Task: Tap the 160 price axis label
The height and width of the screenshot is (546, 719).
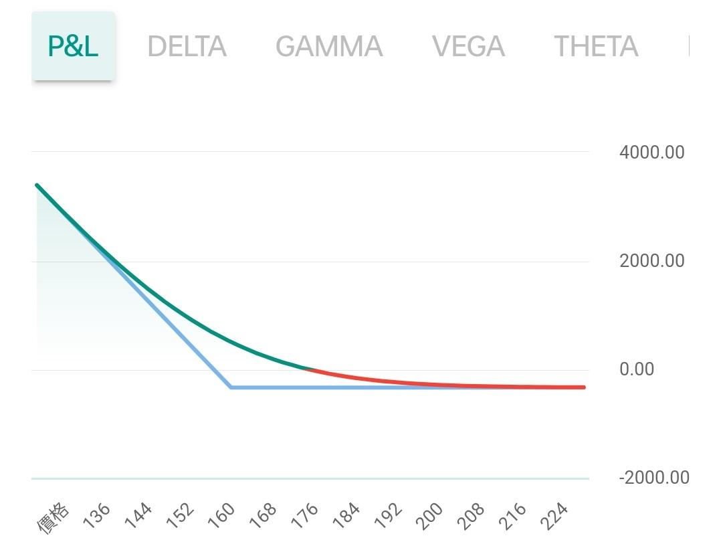Action: coord(223,516)
